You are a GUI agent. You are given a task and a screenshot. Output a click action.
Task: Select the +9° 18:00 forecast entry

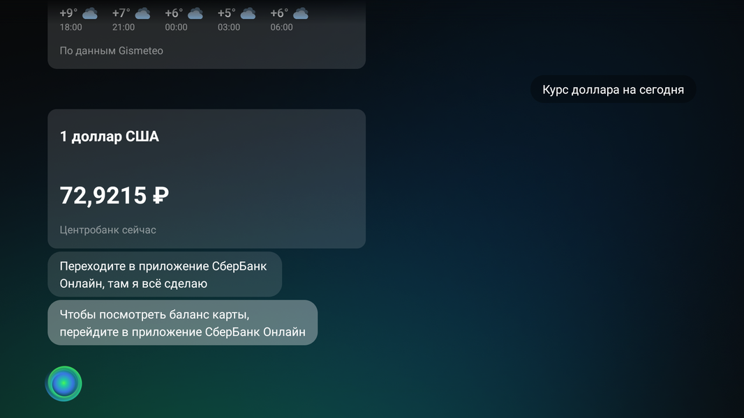[x=78, y=20]
